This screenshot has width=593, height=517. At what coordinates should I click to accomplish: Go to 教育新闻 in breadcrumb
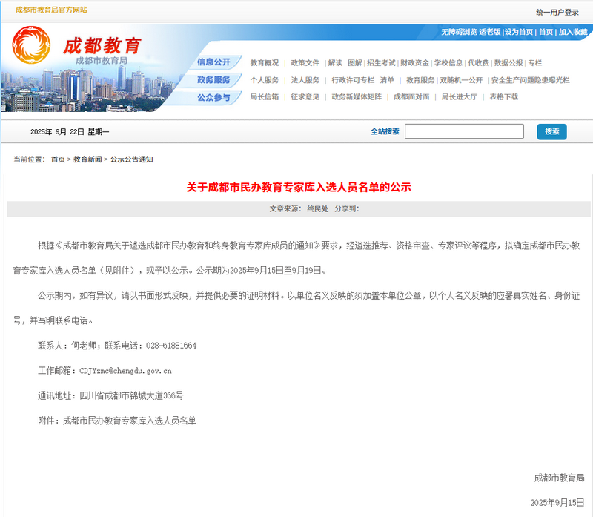(87, 159)
